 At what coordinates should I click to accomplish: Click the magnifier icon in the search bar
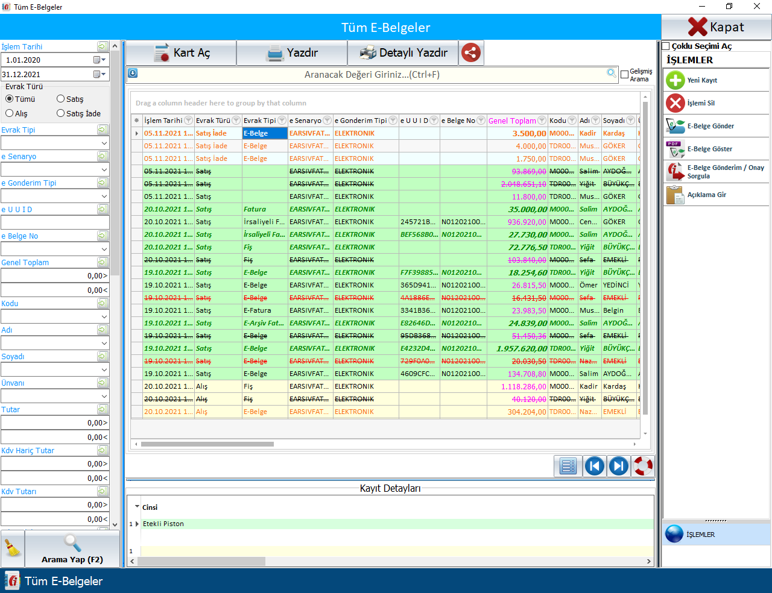pos(612,74)
